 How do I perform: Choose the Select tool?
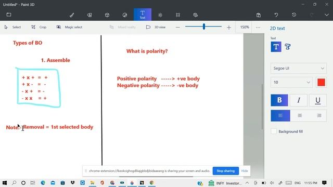(x=12, y=27)
